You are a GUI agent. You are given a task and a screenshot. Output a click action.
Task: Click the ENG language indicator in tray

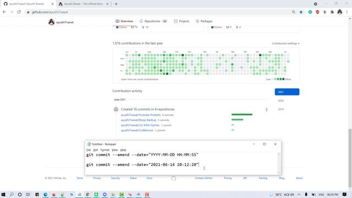click(321, 194)
